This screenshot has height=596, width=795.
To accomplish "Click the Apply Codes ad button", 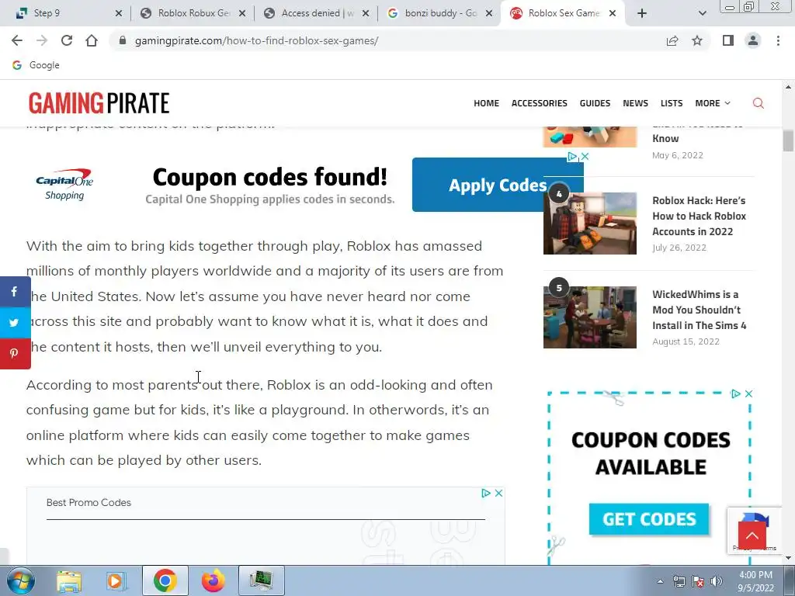I will [x=498, y=185].
